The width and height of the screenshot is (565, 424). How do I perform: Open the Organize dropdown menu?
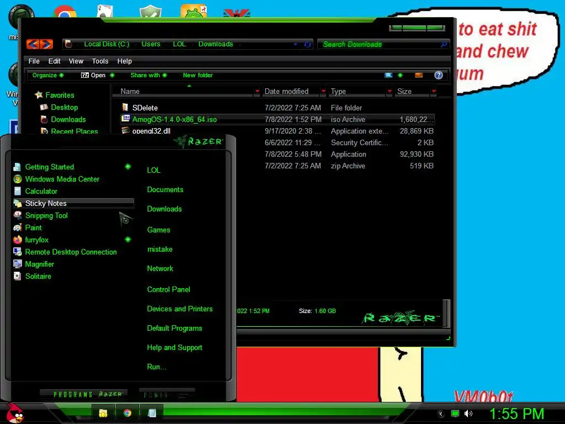[47, 75]
